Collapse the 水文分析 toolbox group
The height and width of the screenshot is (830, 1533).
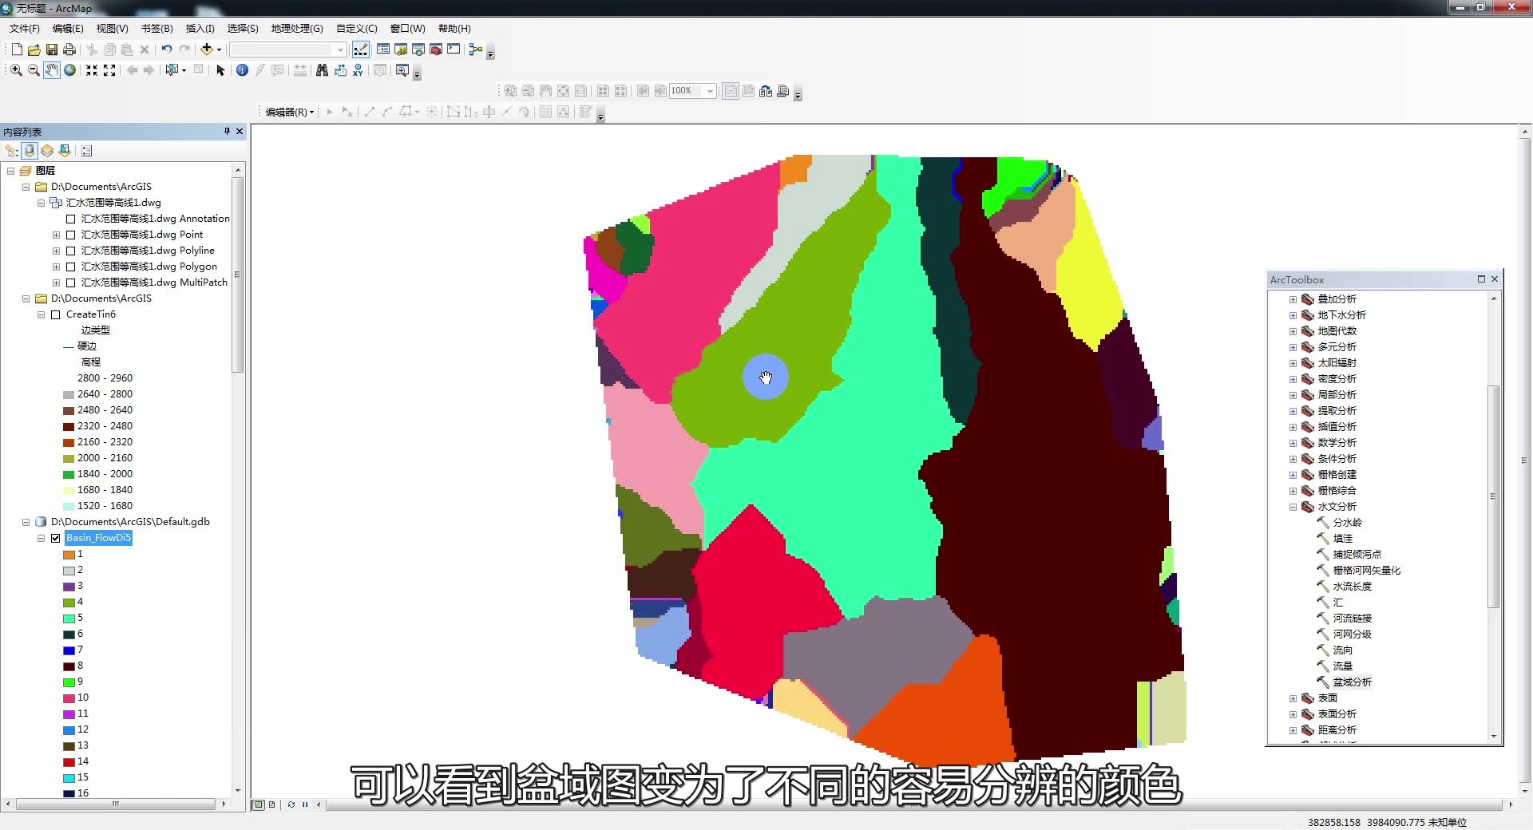(1294, 507)
